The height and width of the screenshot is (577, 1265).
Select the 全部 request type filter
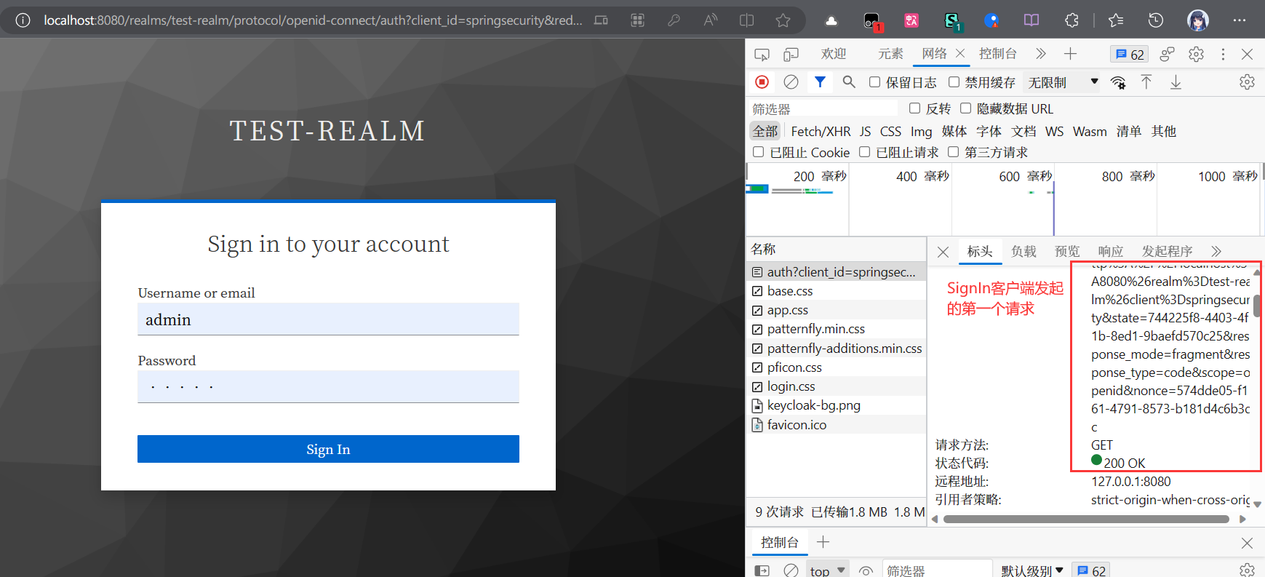click(765, 132)
